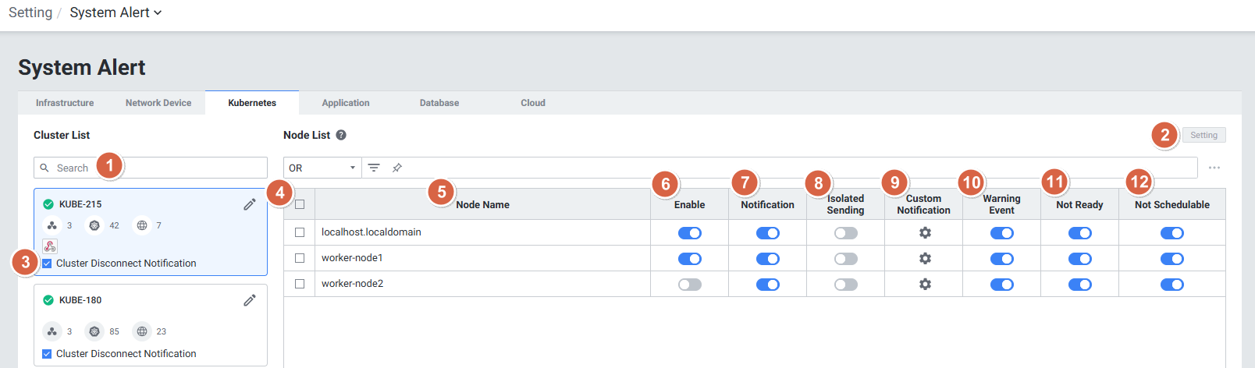Open Custom Notification gear for localhost.localdomain
Screen dimensions: 1255x368
pos(925,232)
